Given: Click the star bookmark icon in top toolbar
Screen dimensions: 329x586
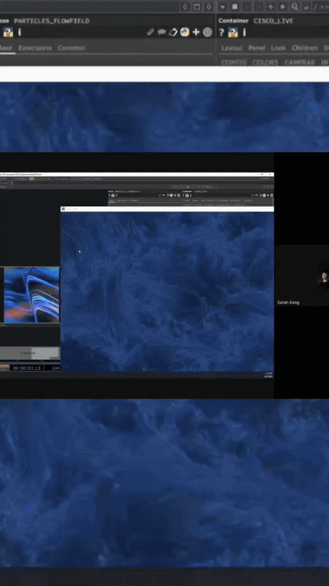Looking at the screenshot, I should [x=282, y=7].
